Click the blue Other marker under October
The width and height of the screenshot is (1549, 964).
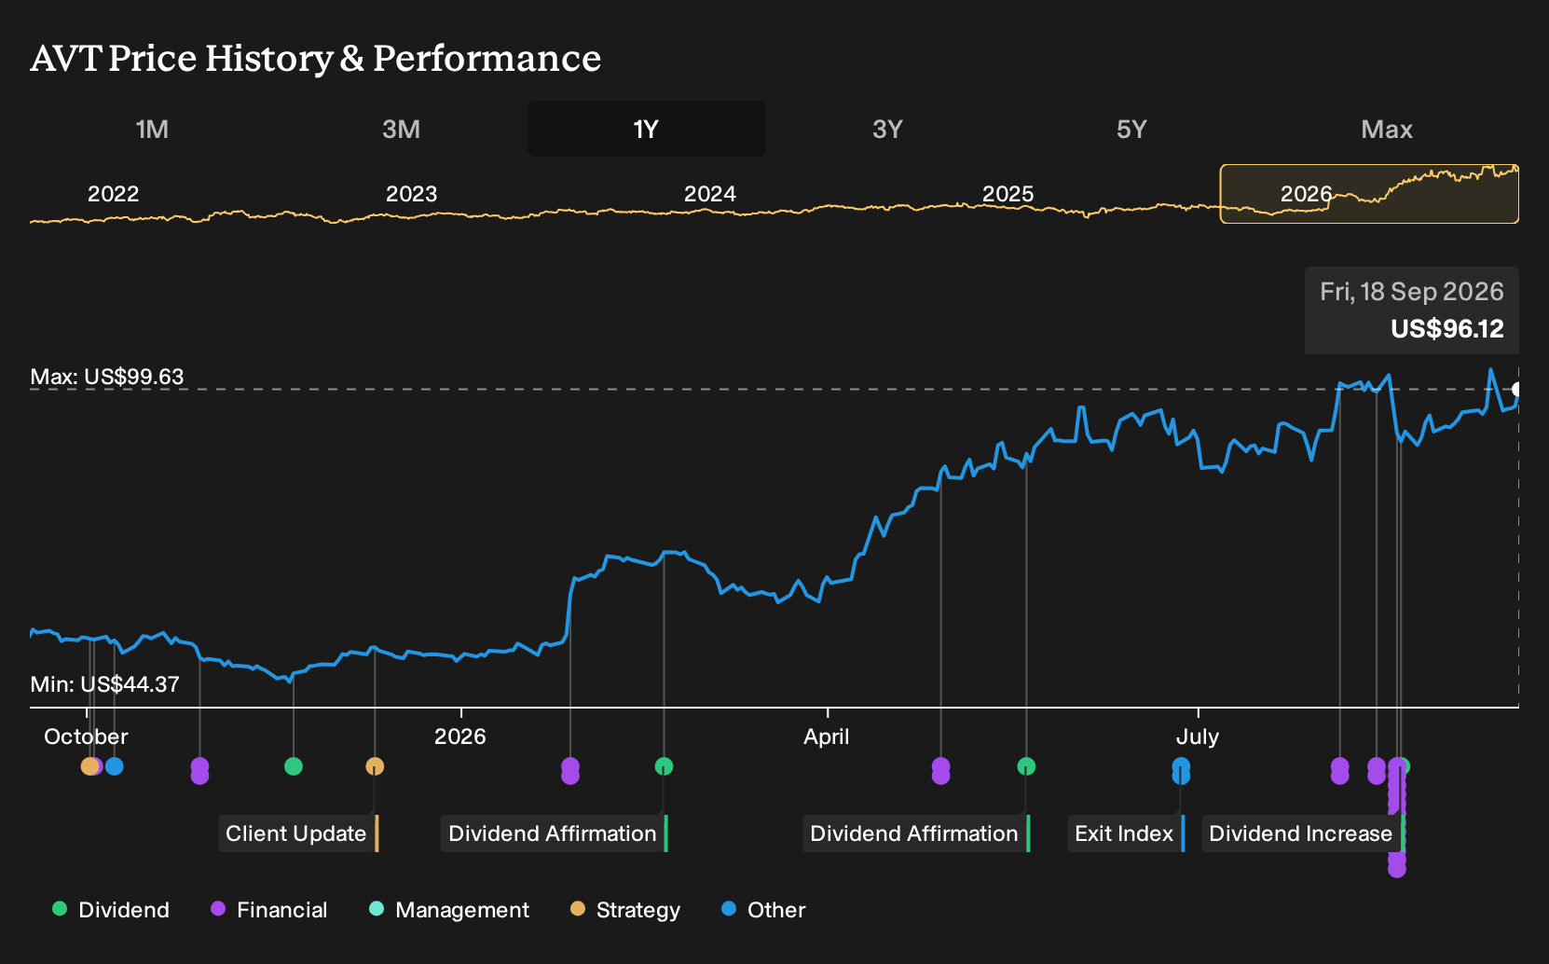point(114,766)
